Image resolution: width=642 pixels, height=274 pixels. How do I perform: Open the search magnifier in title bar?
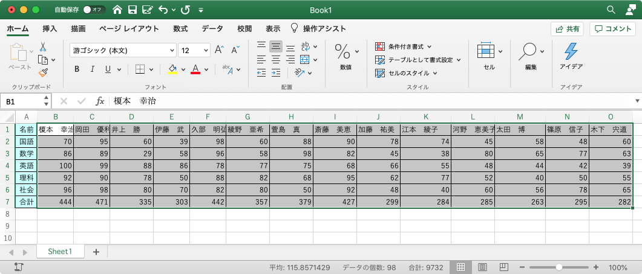point(611,10)
